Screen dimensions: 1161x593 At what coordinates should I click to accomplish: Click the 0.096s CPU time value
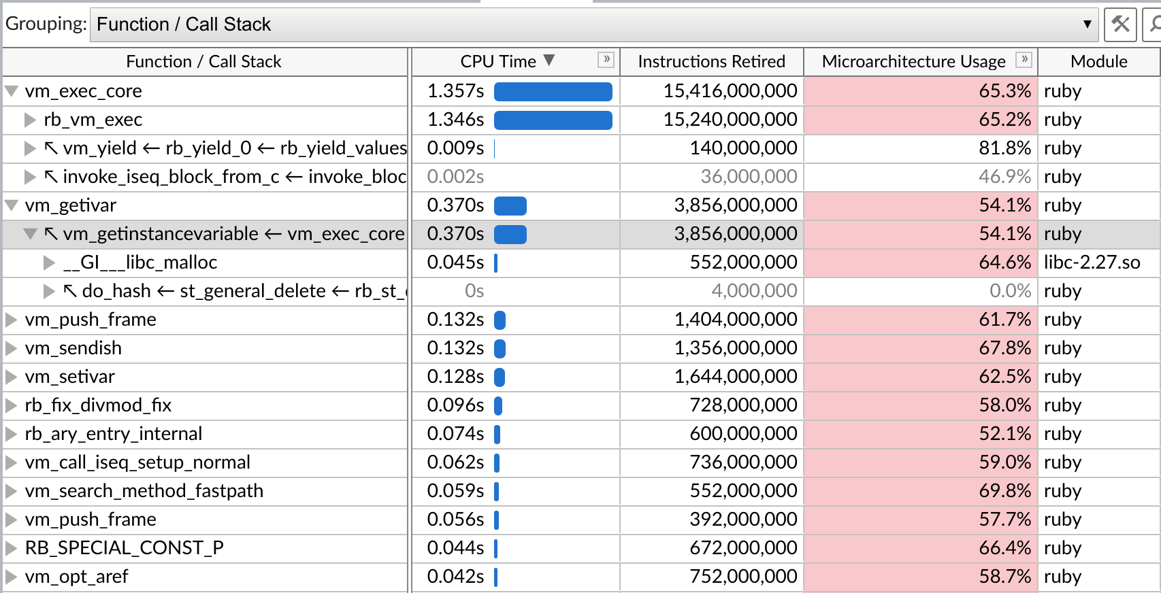(456, 405)
